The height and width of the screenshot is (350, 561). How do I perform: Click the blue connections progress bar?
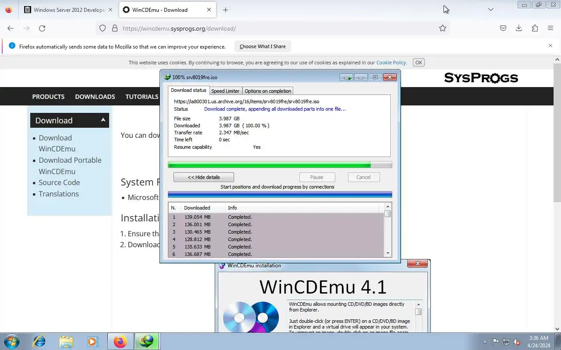pyautogui.click(x=280, y=195)
